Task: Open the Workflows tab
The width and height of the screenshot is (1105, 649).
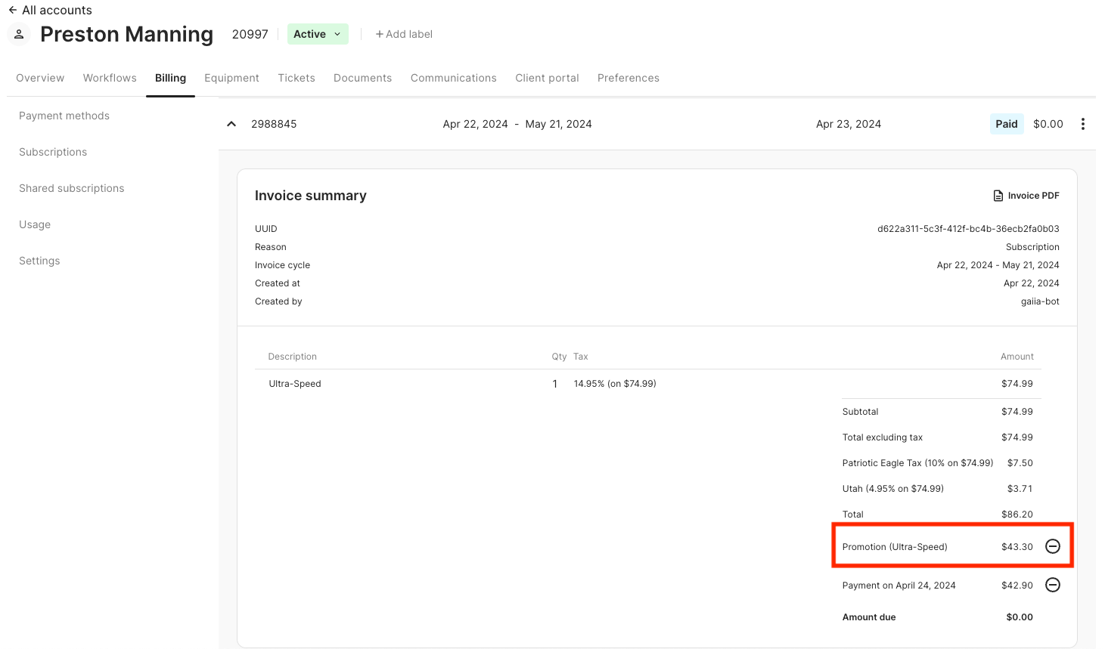Action: point(110,78)
